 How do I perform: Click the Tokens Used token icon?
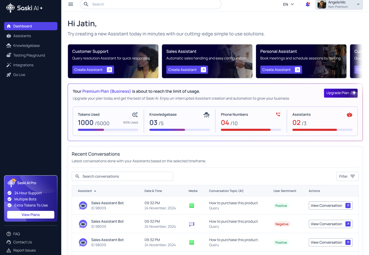135,115
